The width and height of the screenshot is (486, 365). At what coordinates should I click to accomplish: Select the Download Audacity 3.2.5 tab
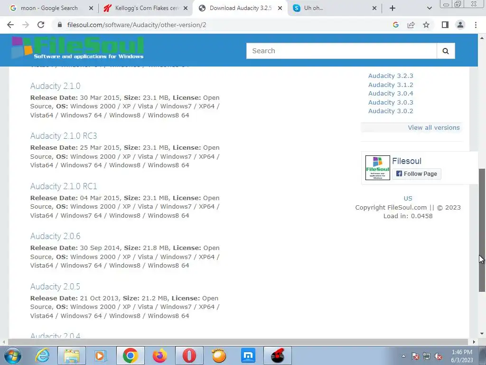(240, 9)
